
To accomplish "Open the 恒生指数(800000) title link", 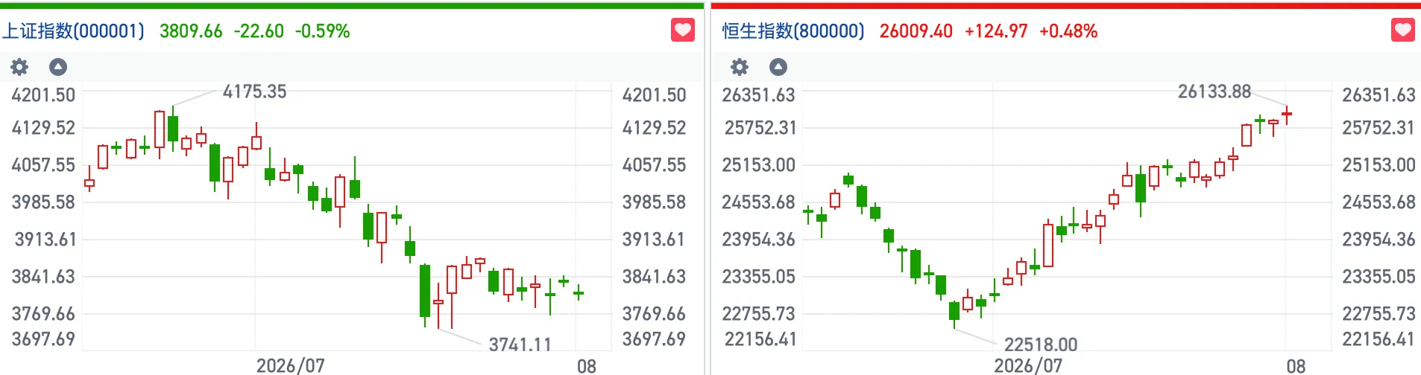I will [x=793, y=31].
